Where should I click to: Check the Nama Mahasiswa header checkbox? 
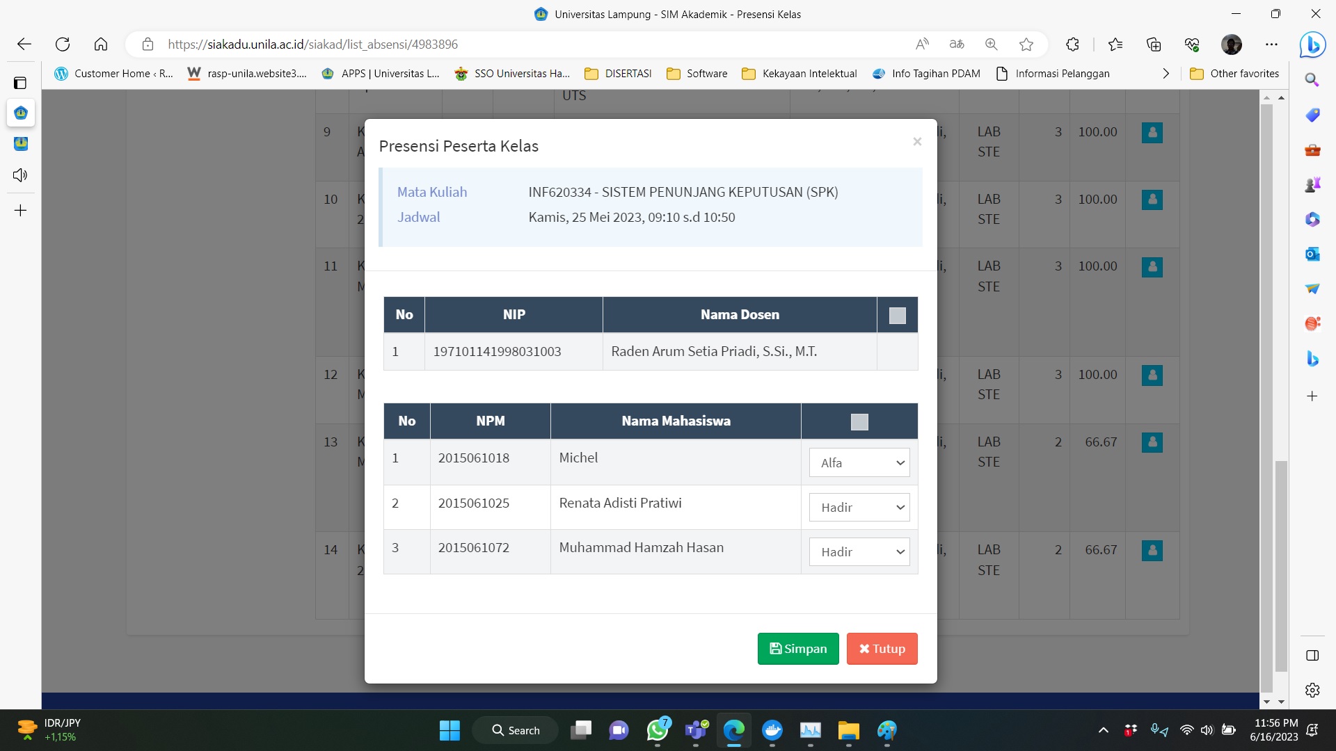(859, 422)
